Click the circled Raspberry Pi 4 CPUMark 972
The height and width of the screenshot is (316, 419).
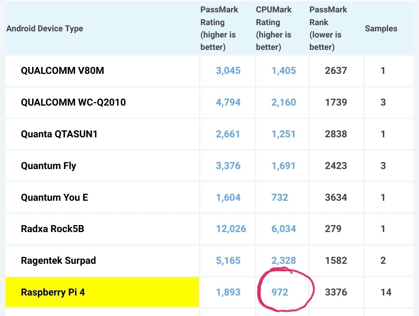(280, 292)
